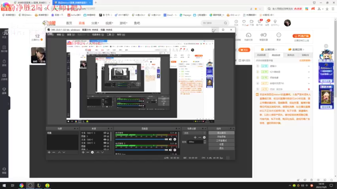The image size is (337, 189).
Task: Expand the 直播回看 chevron link
Action: tap(297, 50)
